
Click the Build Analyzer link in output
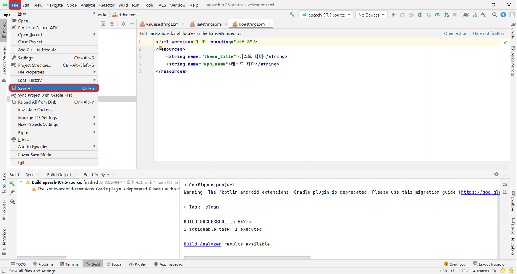coord(202,244)
